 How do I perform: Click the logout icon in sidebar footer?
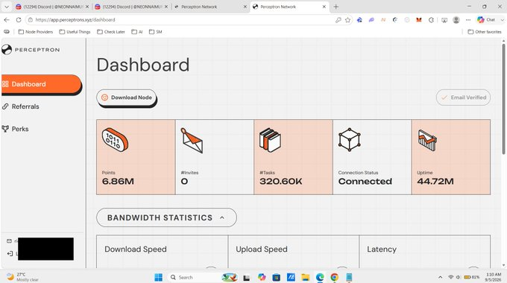[10, 254]
